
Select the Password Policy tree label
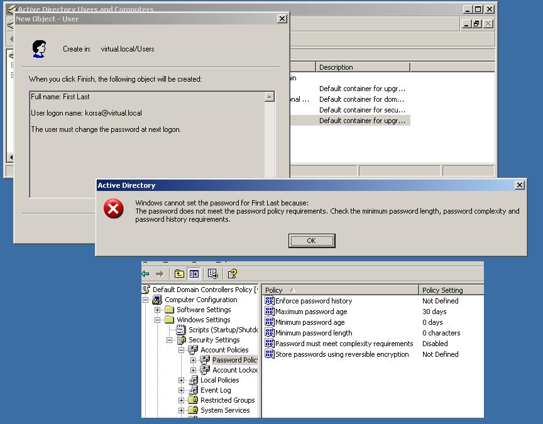point(235,360)
